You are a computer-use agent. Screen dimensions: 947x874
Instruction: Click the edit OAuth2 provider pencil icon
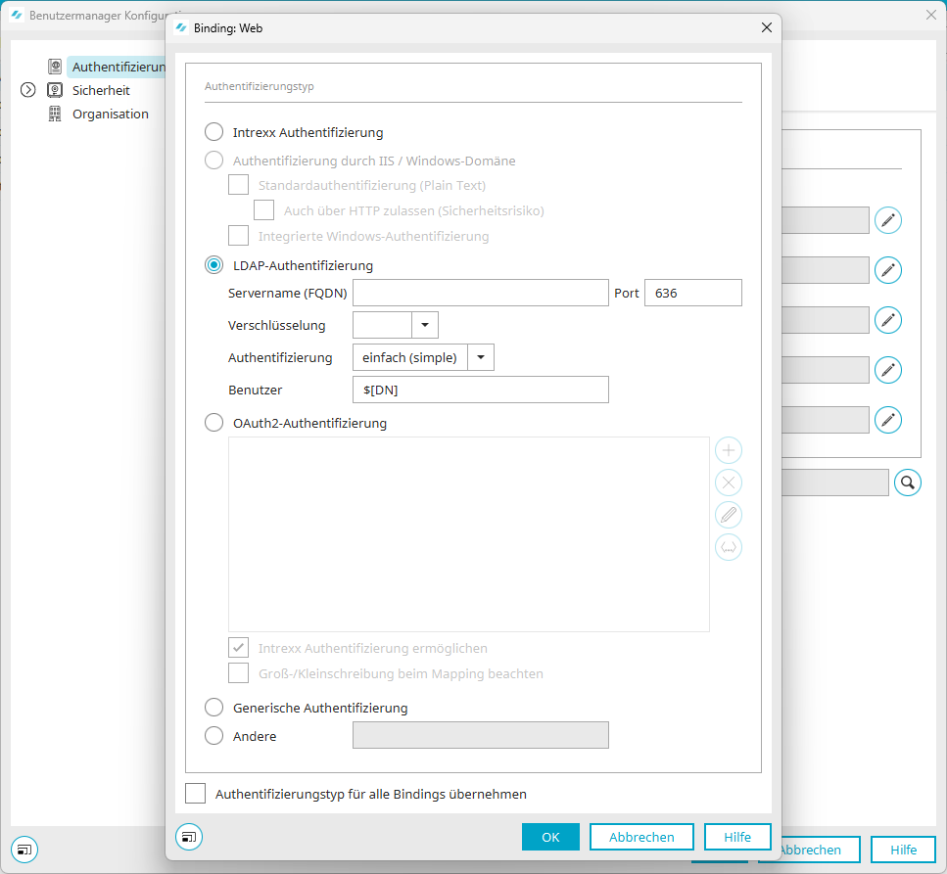729,515
